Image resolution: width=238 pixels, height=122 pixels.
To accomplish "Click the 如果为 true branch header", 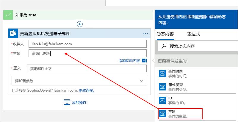I will click(79, 15).
